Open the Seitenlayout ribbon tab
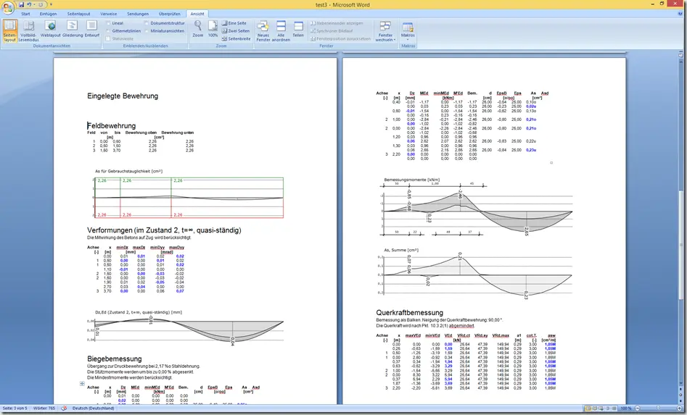The width and height of the screenshot is (687, 415). (79, 14)
